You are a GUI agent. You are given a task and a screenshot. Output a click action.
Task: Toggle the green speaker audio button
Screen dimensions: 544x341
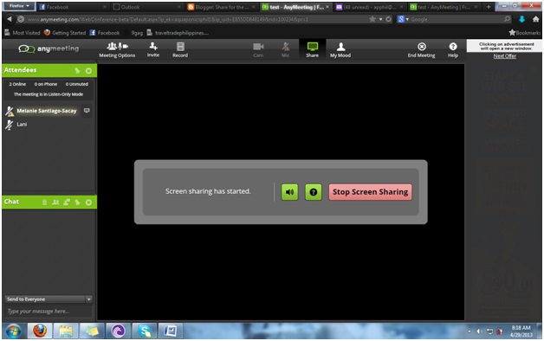tap(289, 192)
